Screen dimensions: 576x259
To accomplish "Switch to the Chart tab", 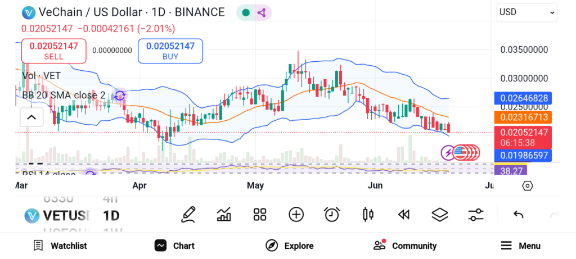I will (174, 246).
